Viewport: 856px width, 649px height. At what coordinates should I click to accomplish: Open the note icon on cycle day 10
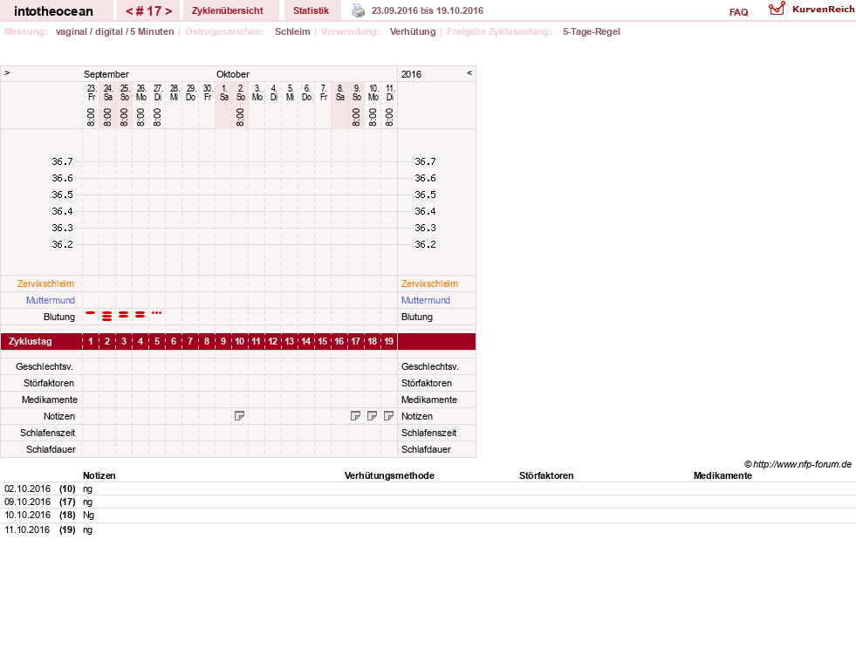[x=239, y=416]
